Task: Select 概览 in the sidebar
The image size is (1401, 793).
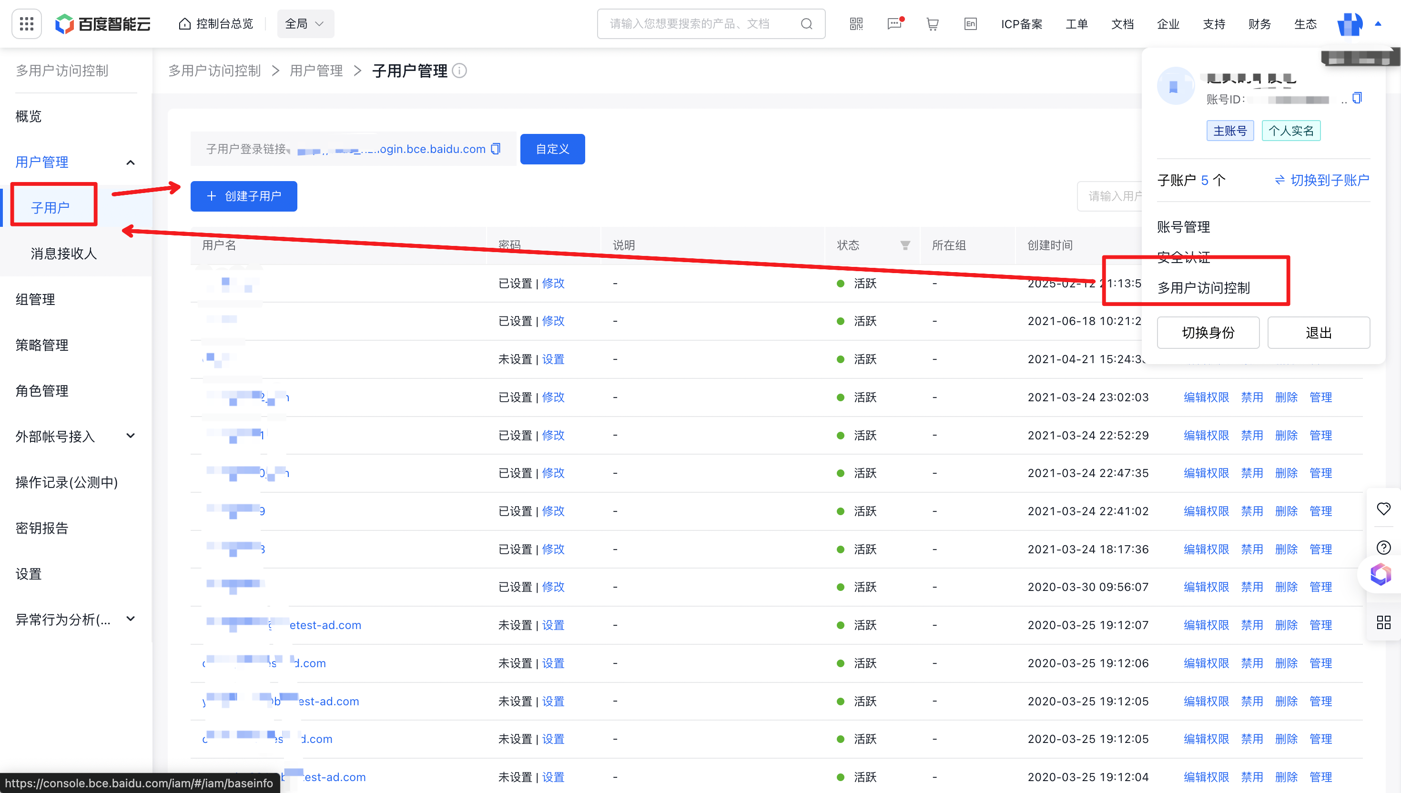Action: pyautogui.click(x=28, y=116)
